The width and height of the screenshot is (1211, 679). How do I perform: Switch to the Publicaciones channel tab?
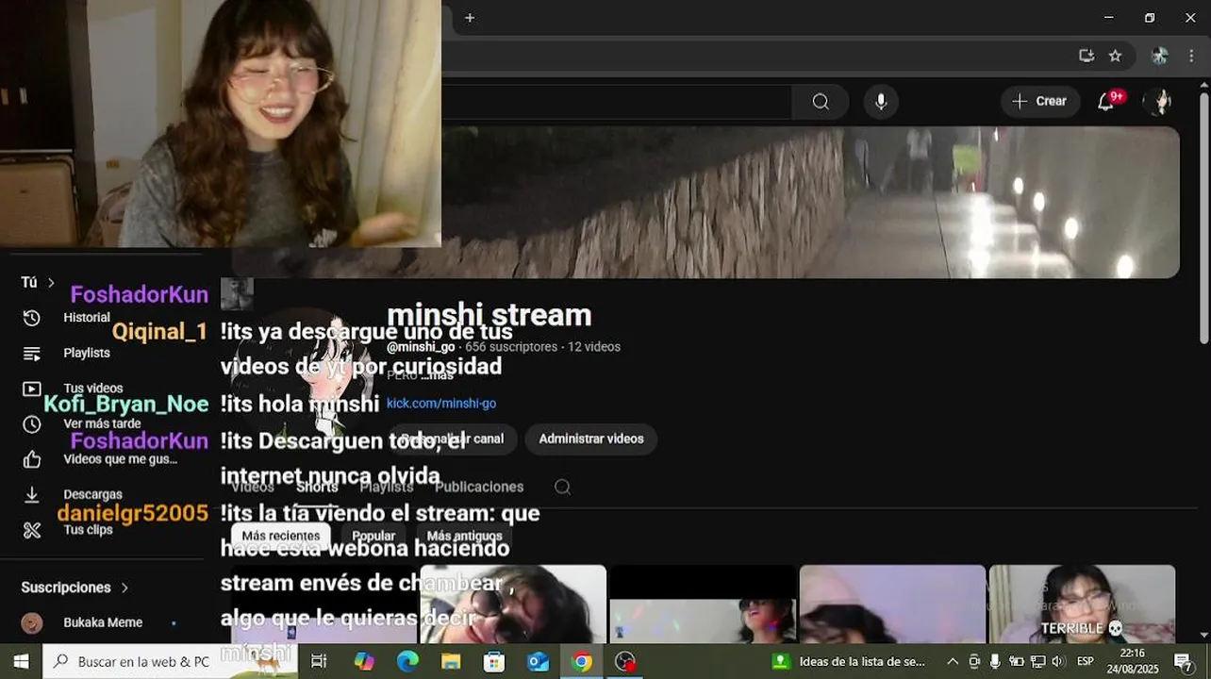coord(479,487)
